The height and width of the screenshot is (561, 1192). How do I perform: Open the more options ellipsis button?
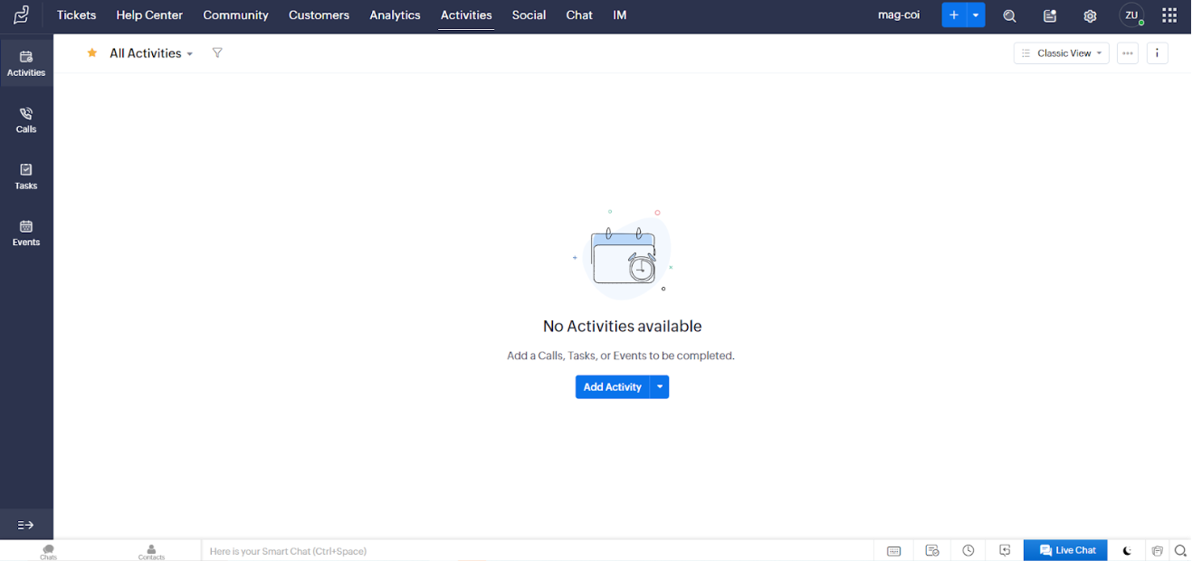pyautogui.click(x=1127, y=53)
